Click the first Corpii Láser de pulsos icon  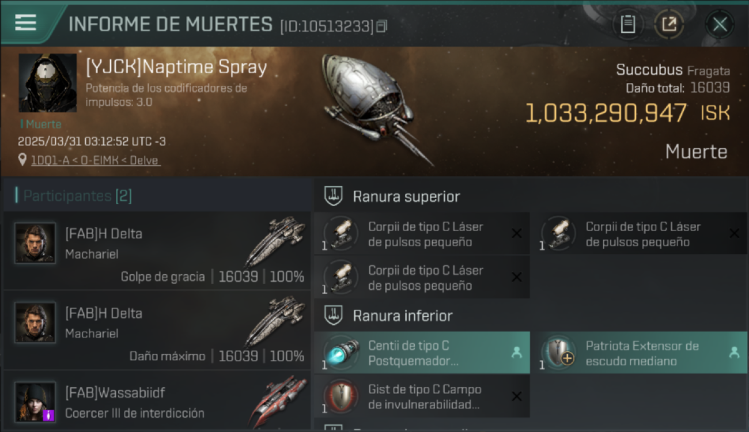click(x=341, y=234)
